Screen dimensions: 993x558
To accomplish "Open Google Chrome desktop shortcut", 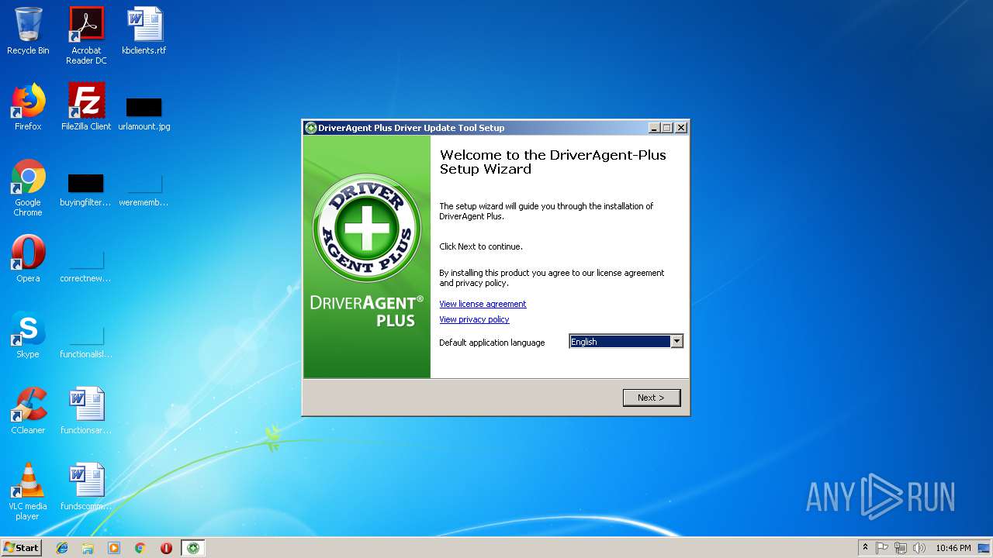I will [28, 188].
